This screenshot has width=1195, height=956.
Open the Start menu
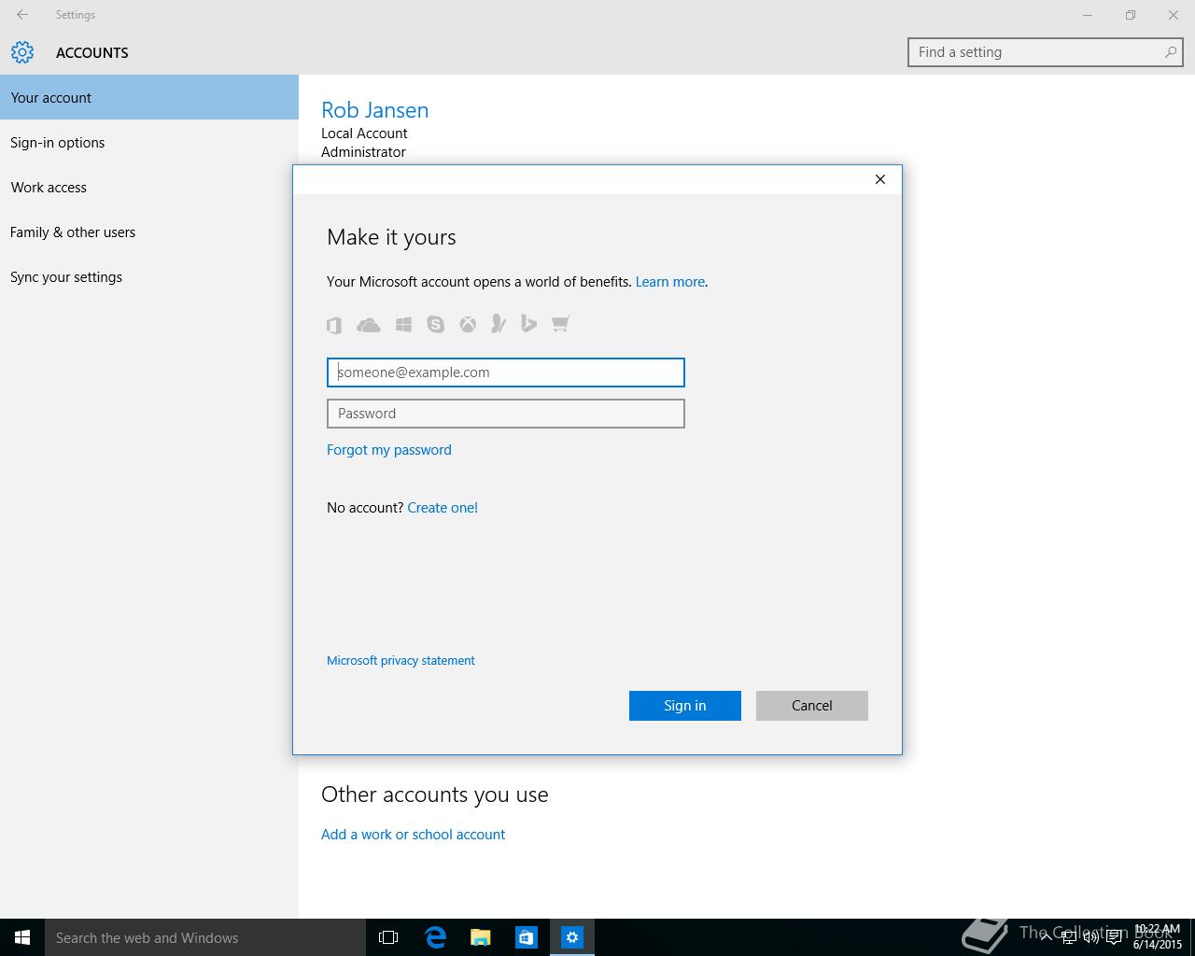click(22, 937)
